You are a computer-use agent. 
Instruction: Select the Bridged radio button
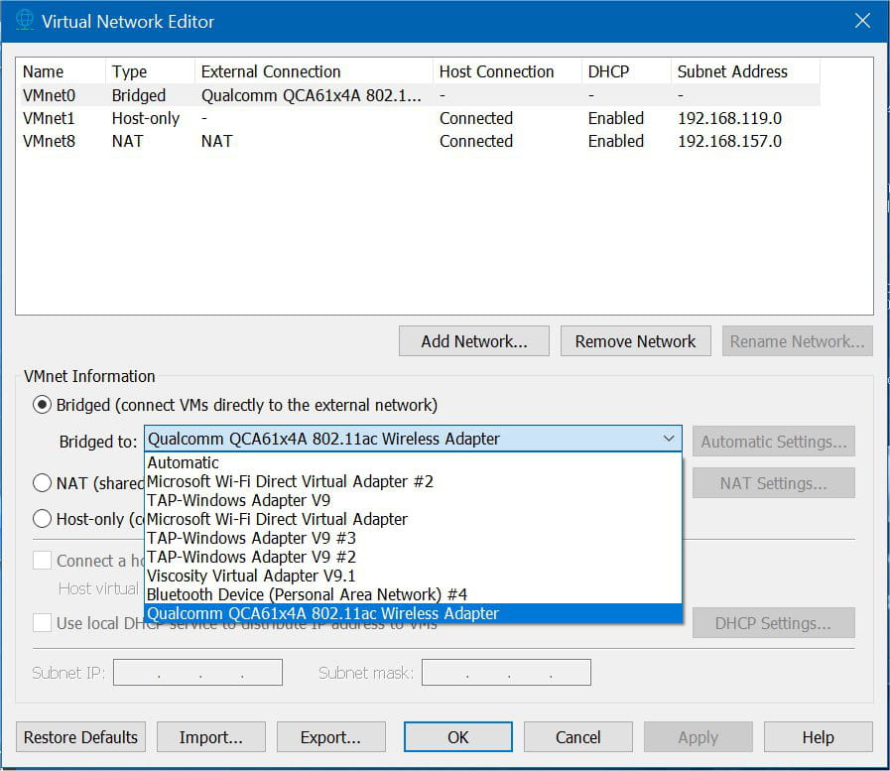coord(43,405)
